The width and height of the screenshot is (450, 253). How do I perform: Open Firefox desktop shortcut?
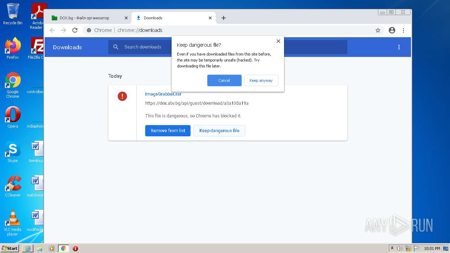coord(13,48)
